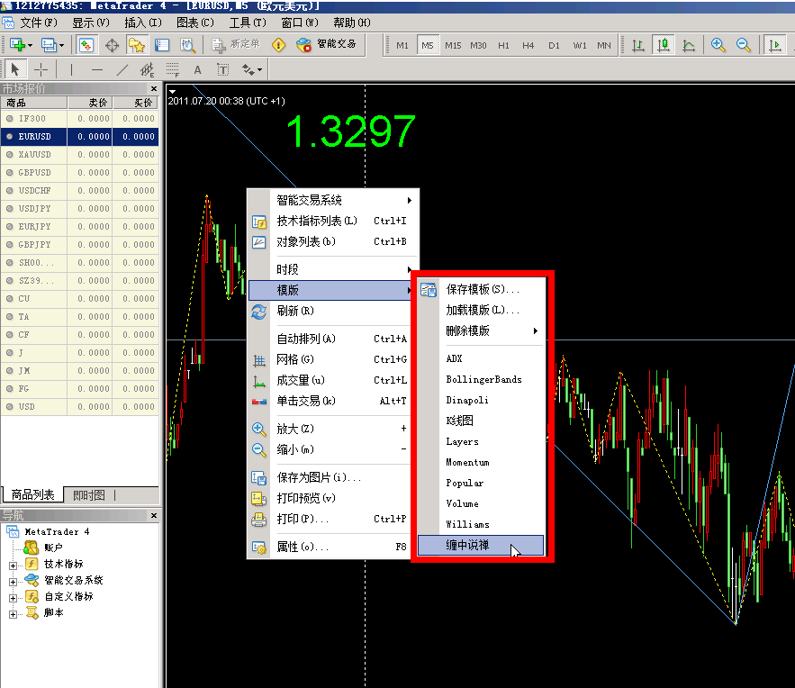Select the crosshair cursor tool

tap(41, 69)
